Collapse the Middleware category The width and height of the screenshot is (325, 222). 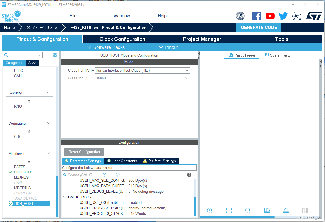(48, 153)
